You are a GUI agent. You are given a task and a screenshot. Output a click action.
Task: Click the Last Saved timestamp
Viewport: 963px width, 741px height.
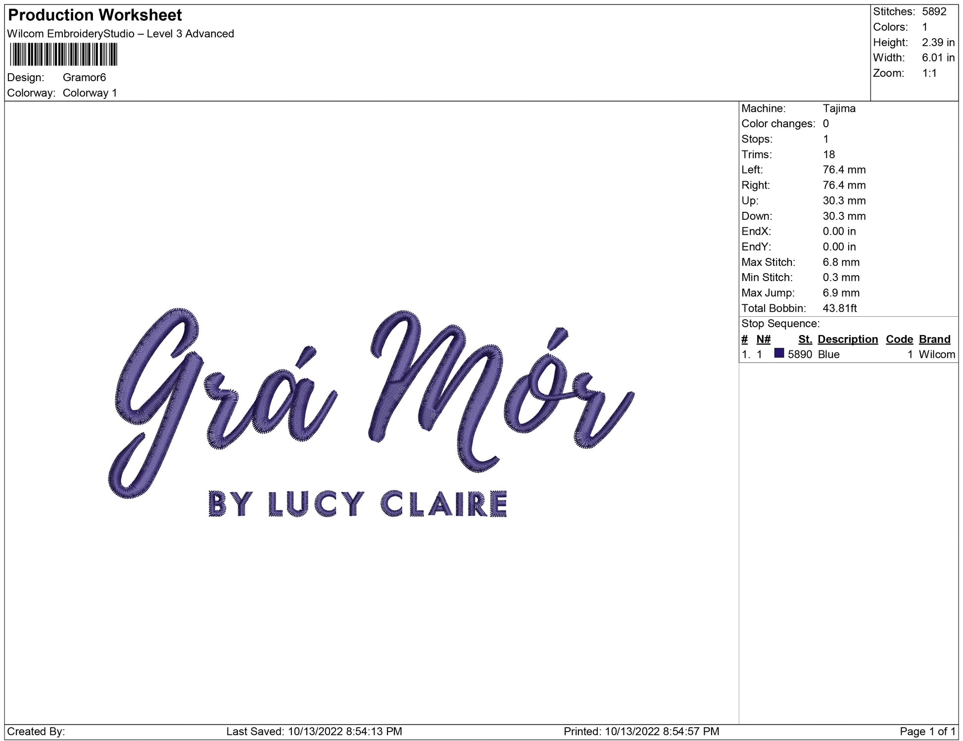314,731
